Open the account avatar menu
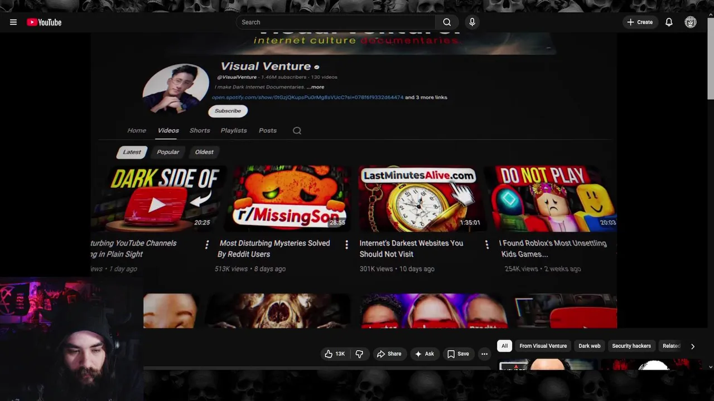 click(x=691, y=22)
